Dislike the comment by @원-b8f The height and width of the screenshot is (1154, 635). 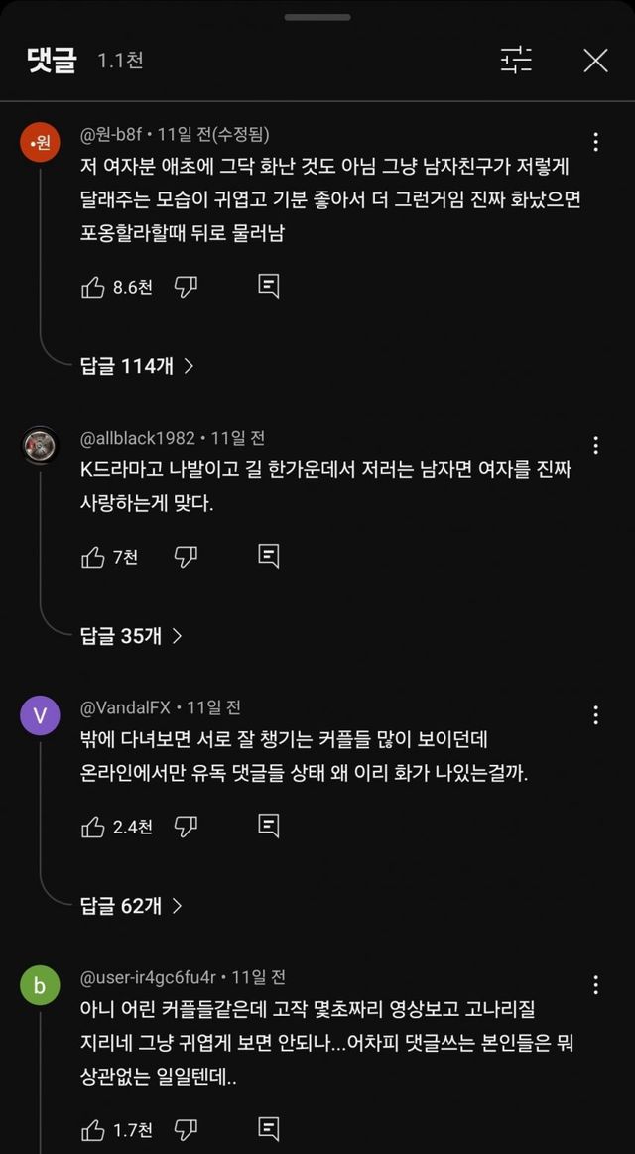[x=186, y=287]
